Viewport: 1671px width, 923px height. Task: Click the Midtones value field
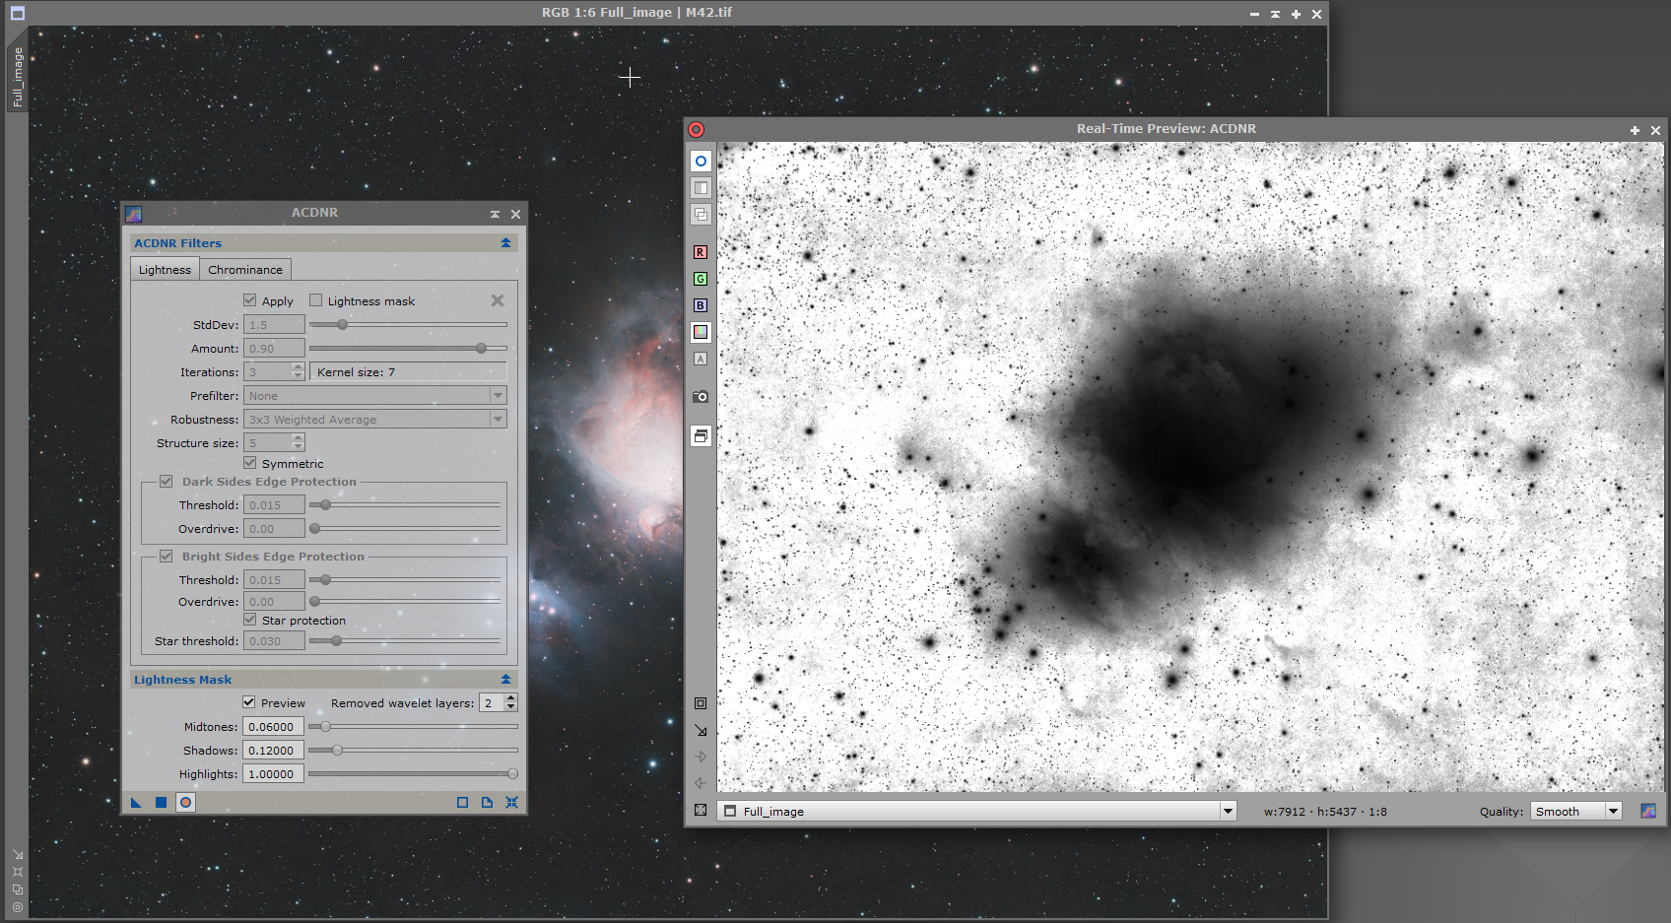273,727
